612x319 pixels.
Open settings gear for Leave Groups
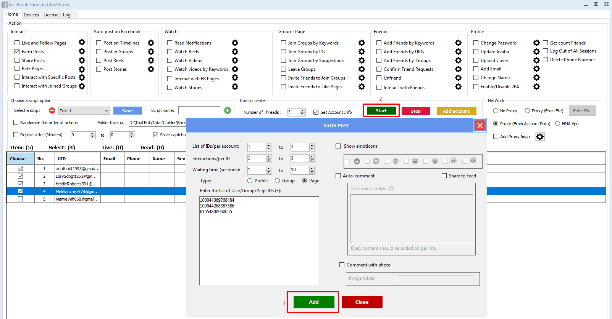(362, 69)
